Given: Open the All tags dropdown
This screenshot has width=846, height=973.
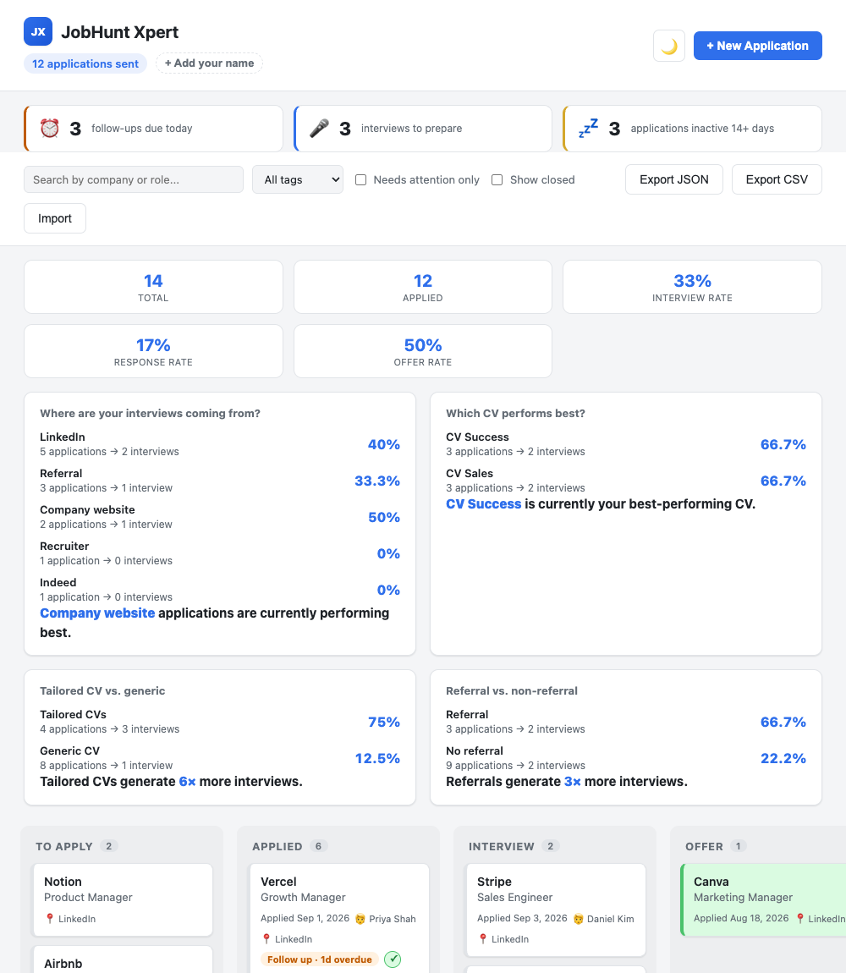Looking at the screenshot, I should point(297,179).
